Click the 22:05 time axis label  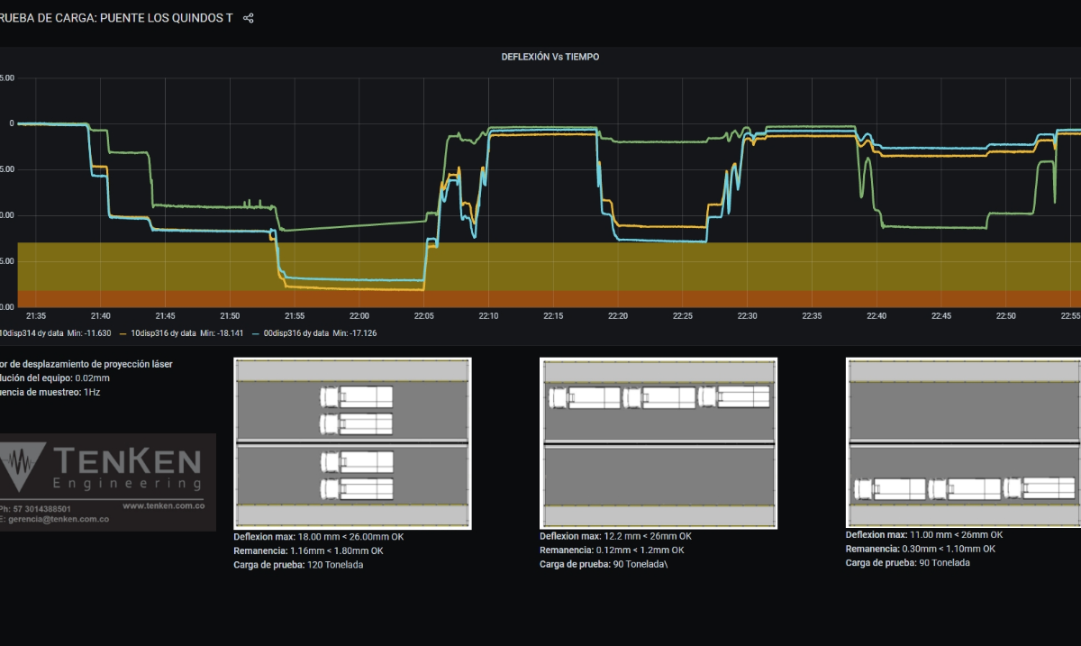pos(423,316)
